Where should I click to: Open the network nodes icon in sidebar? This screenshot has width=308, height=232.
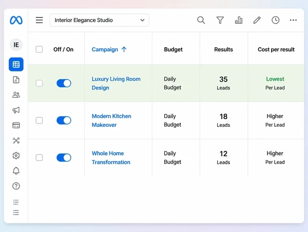click(16, 141)
